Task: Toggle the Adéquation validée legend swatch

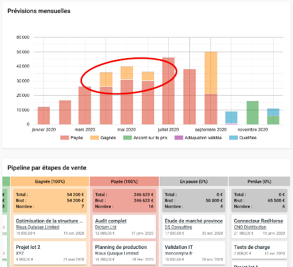Action: (179, 138)
